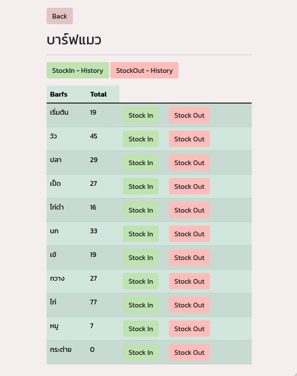Open the StockOut – History view
This screenshot has width=297, height=376.
tap(144, 70)
